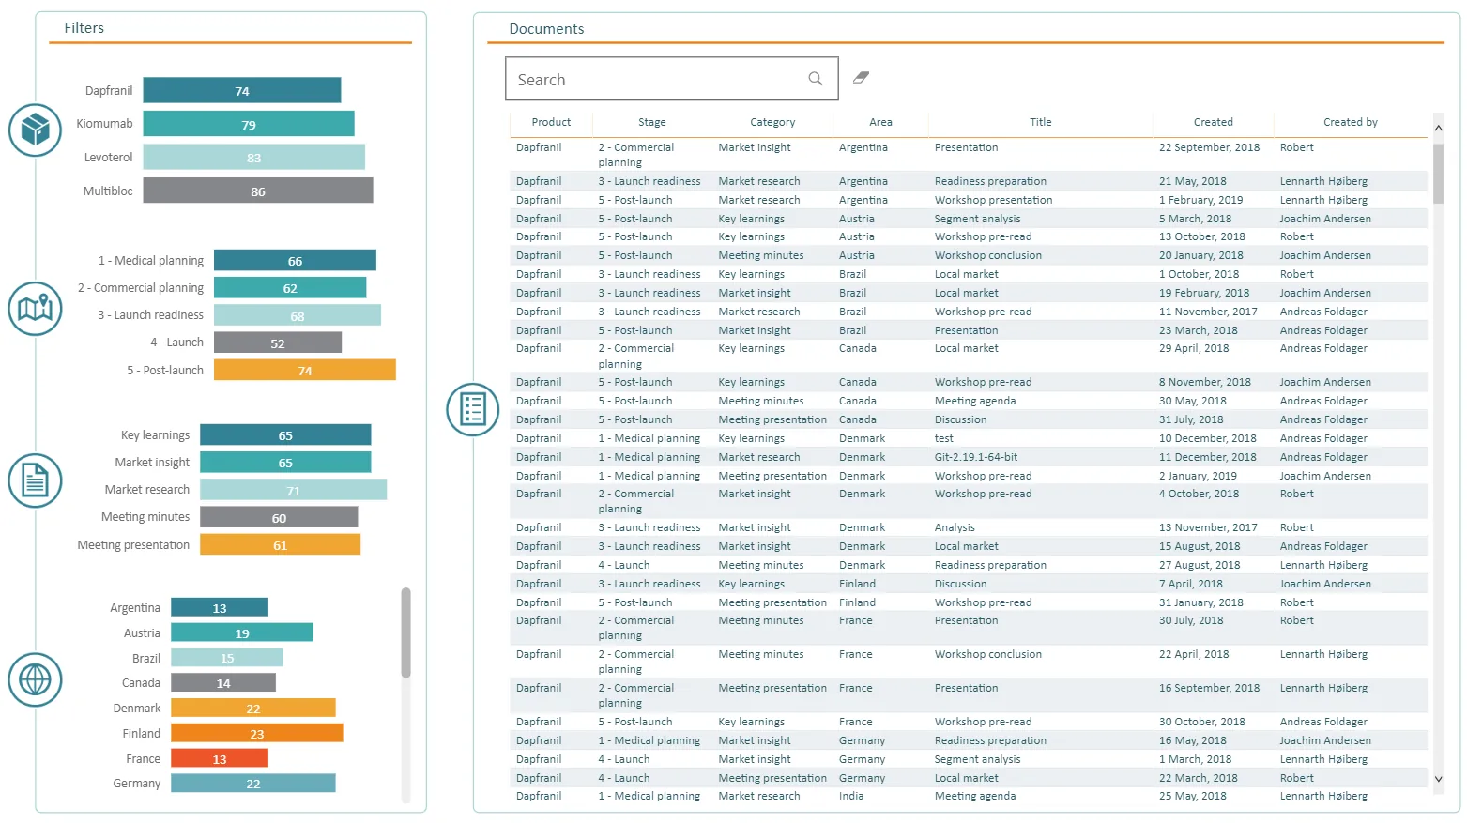Click the area globe icon
This screenshot has height=823, width=1467.
point(35,679)
